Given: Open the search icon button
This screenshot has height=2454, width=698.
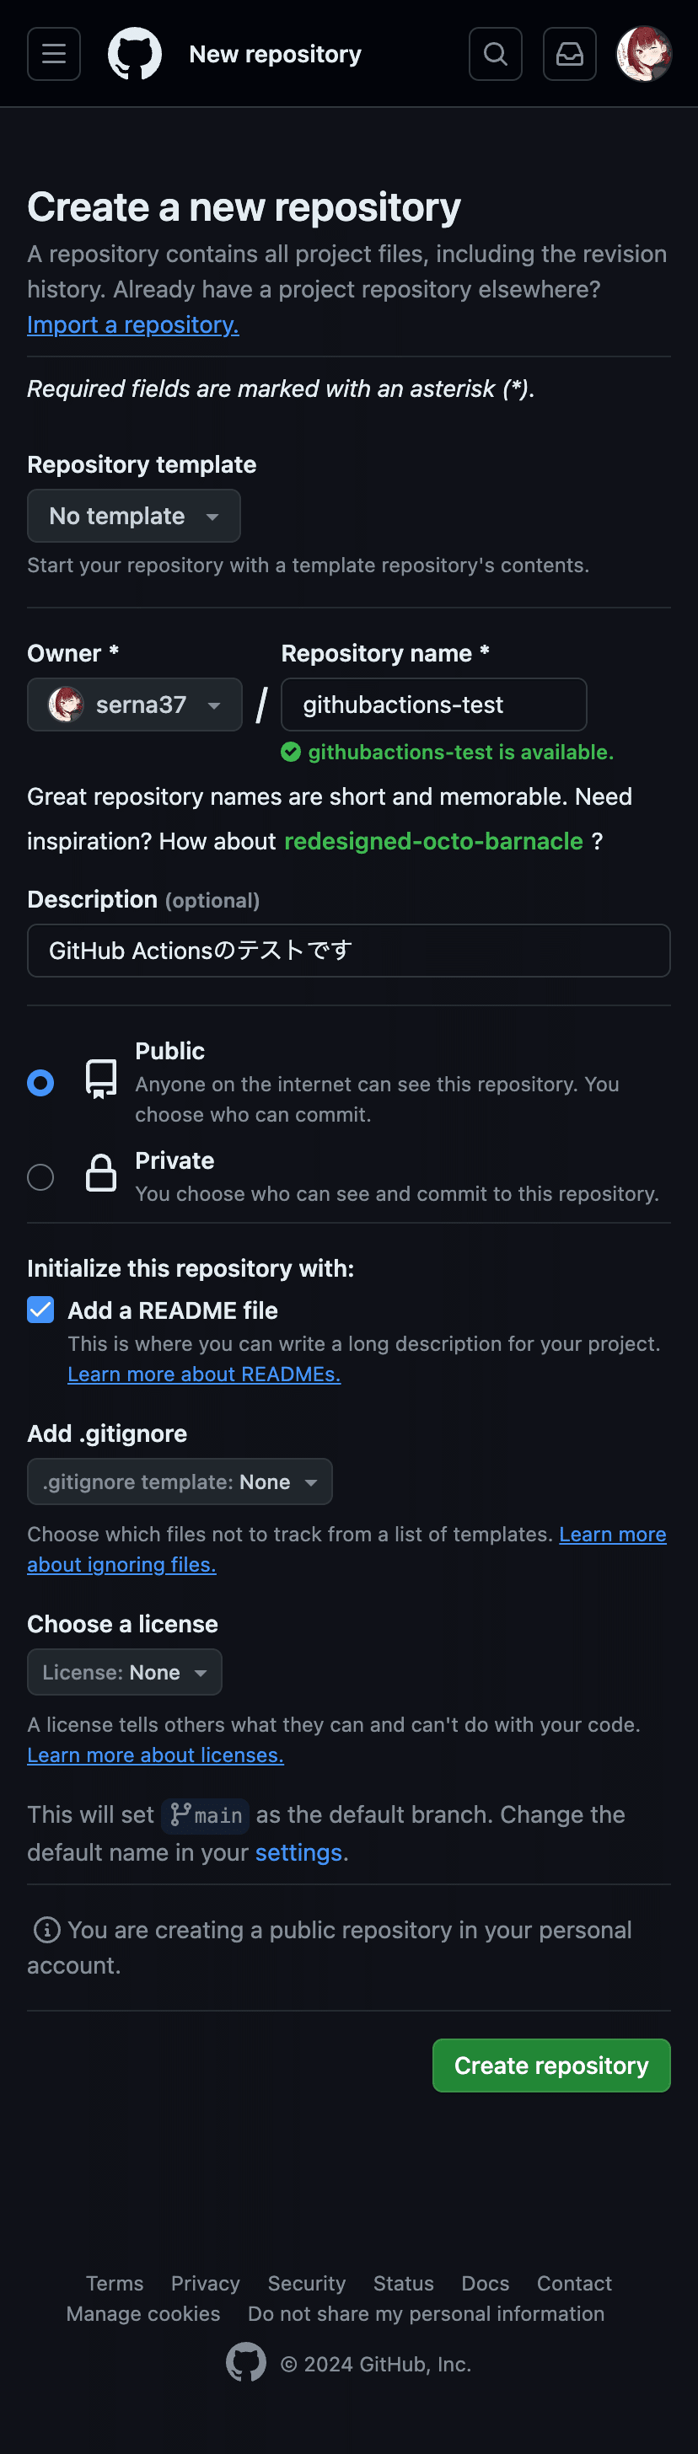Looking at the screenshot, I should [x=495, y=54].
